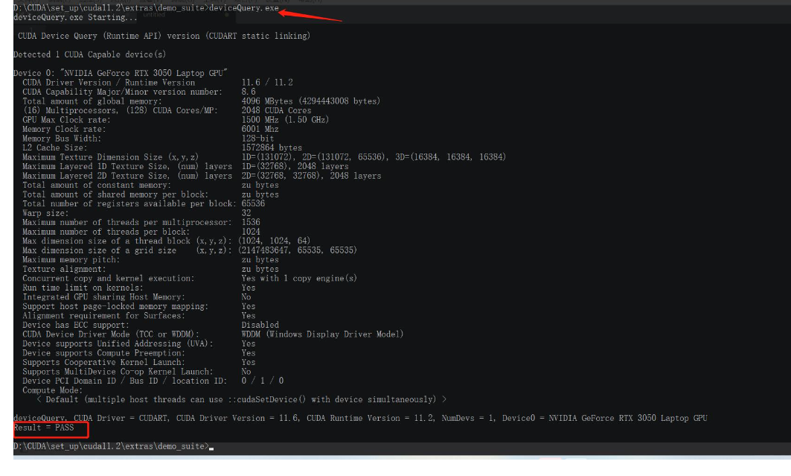This screenshot has height=476, width=791.
Task: Select the 'Texture alignment:' label
Action: [x=64, y=269]
